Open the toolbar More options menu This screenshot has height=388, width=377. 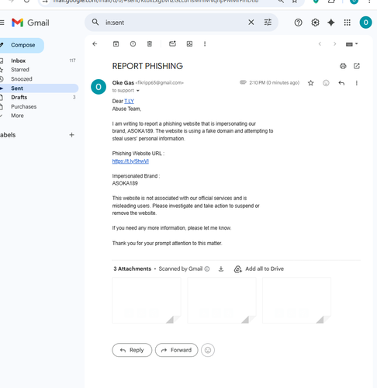[x=205, y=44]
